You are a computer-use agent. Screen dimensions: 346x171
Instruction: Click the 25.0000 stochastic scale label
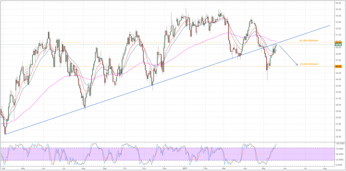coord(339,159)
